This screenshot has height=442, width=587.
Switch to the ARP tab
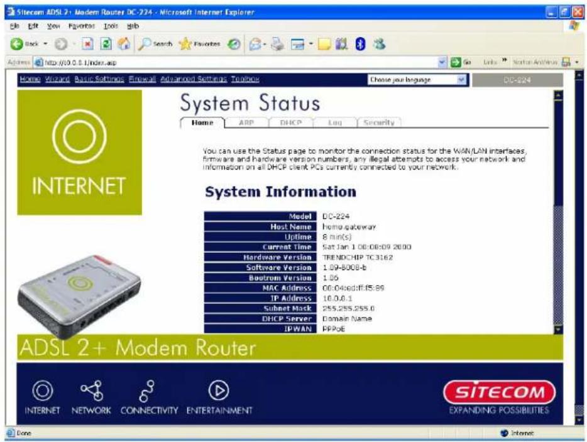coord(246,122)
